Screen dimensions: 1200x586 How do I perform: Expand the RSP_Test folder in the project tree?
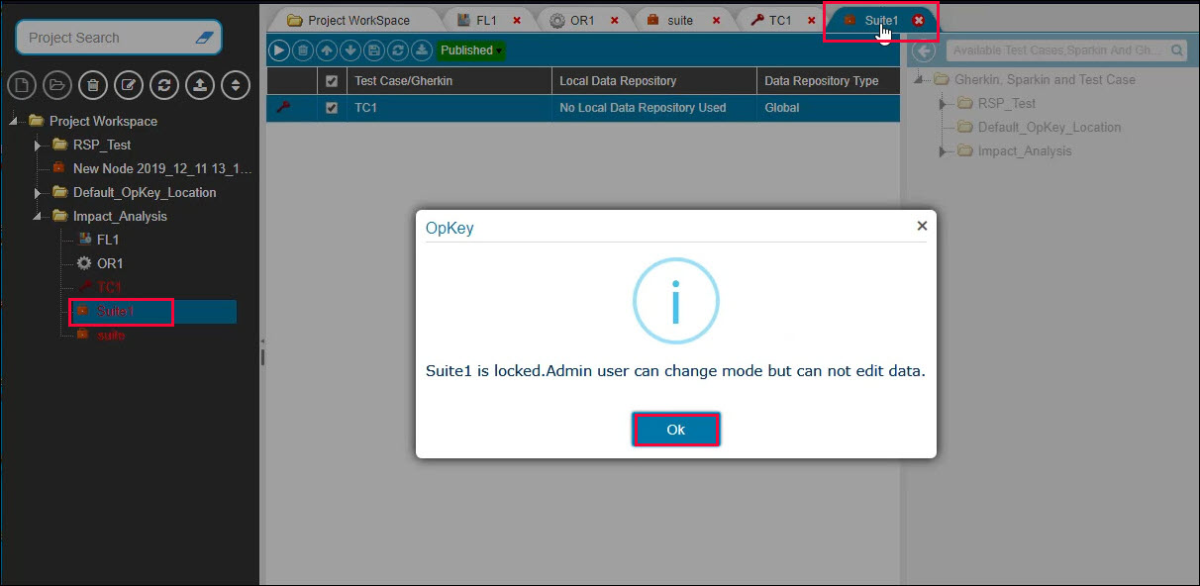pyautogui.click(x=39, y=146)
